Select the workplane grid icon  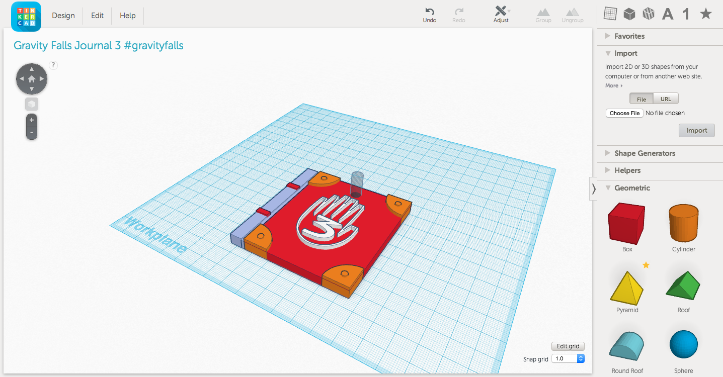(610, 14)
